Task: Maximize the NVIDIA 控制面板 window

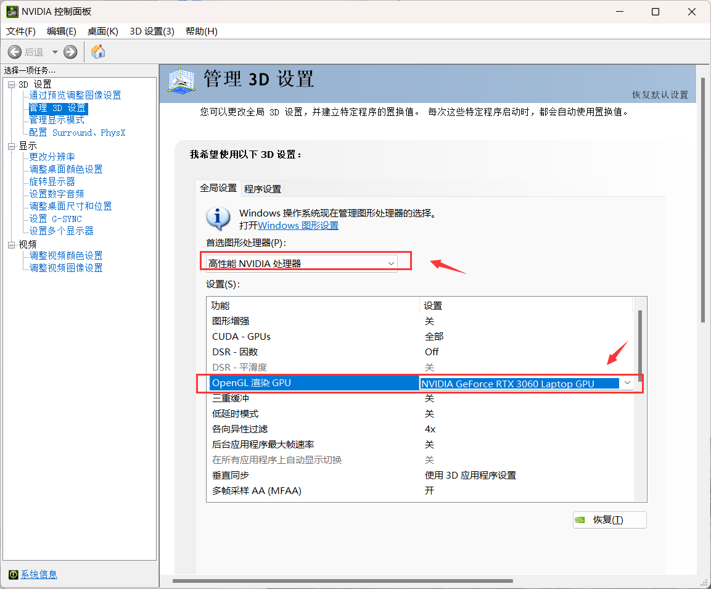Action: [x=656, y=12]
